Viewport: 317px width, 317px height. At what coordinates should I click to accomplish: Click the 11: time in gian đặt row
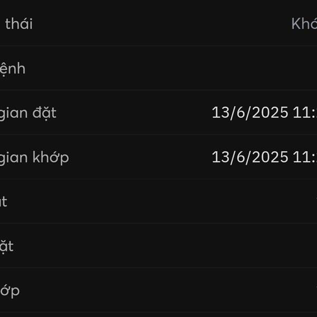click(x=305, y=113)
